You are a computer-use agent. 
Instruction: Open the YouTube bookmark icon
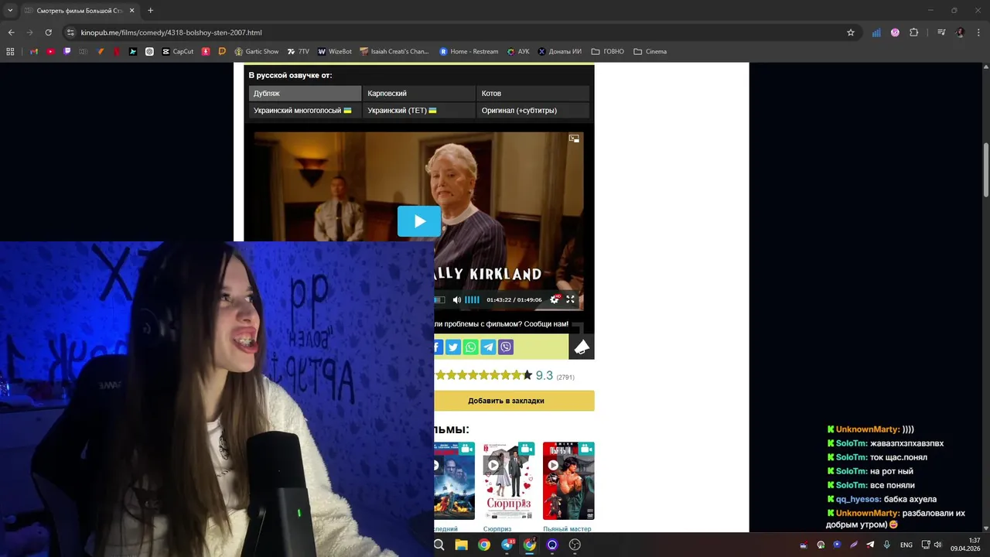[50, 52]
